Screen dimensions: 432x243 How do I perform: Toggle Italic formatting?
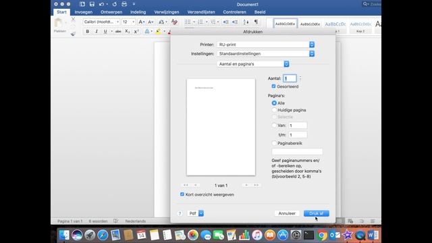coord(97,32)
